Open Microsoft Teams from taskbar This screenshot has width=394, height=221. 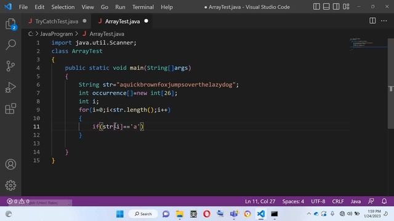[234, 214]
